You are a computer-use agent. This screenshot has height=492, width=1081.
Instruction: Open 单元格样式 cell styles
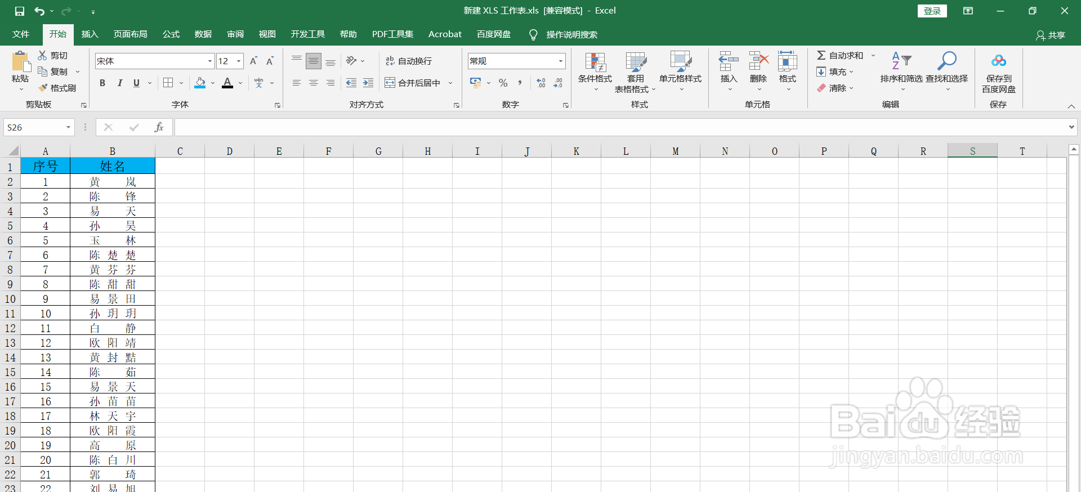click(680, 73)
